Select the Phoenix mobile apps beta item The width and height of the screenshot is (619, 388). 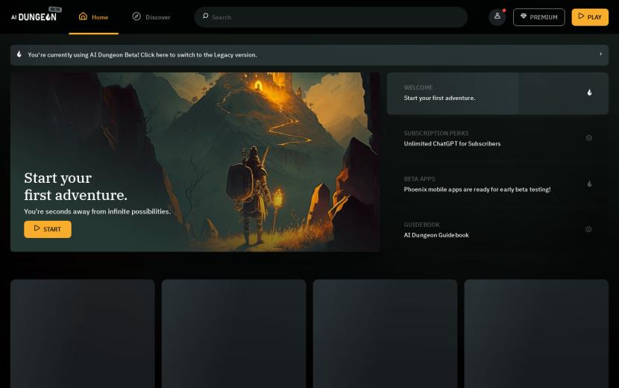pyautogui.click(x=477, y=190)
